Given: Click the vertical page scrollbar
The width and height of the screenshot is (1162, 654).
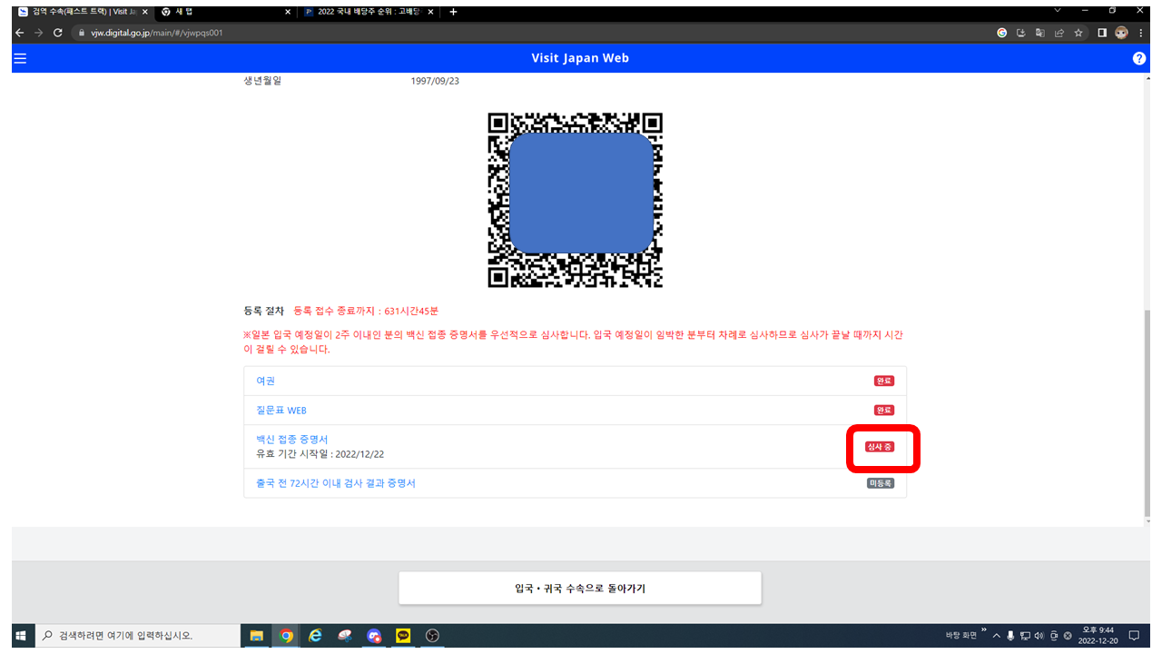Looking at the screenshot, I should pos(1147,413).
